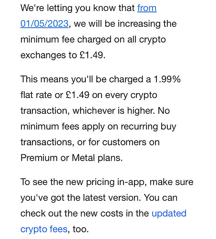Click the "check out the new costs" text
Screen dimensions: 216x239
pyautogui.click(x=72, y=213)
